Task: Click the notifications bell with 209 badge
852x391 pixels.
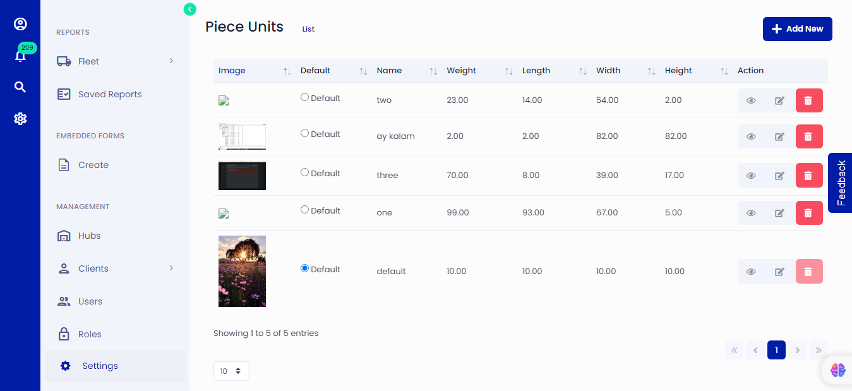Action: click(x=20, y=56)
